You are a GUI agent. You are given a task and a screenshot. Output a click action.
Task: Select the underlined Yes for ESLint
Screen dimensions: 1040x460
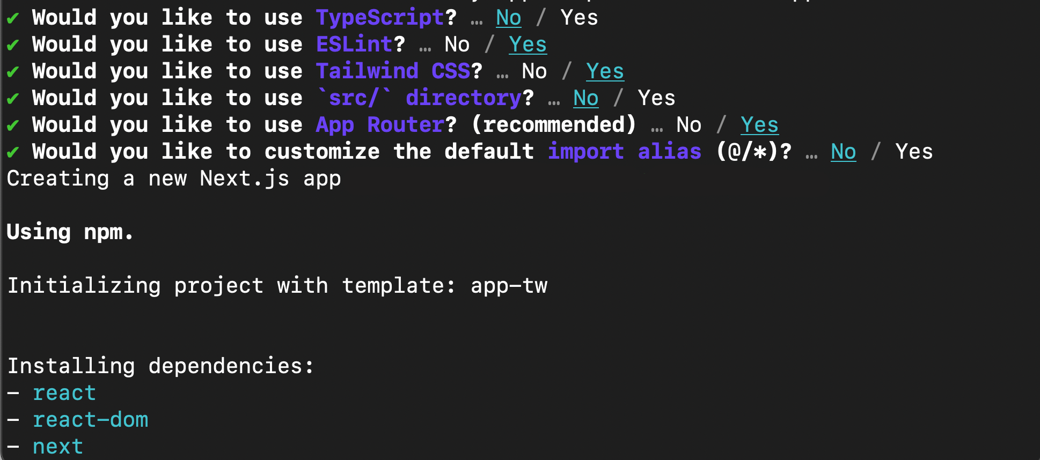pyautogui.click(x=528, y=45)
